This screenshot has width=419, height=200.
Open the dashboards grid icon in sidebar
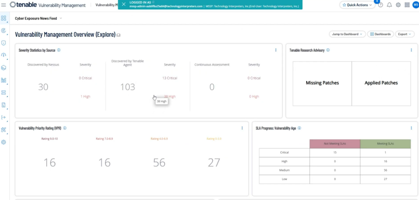[x=3, y=18]
